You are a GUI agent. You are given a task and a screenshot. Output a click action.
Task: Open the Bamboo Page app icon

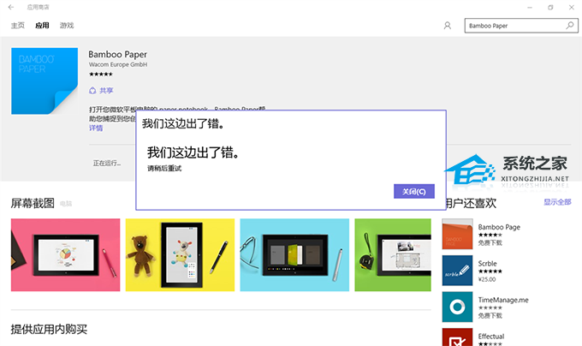click(457, 234)
